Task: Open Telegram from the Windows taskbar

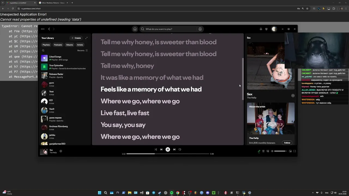Action: [154, 193]
